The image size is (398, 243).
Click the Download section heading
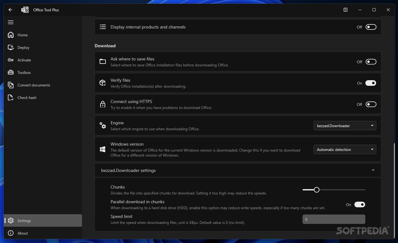coord(105,46)
